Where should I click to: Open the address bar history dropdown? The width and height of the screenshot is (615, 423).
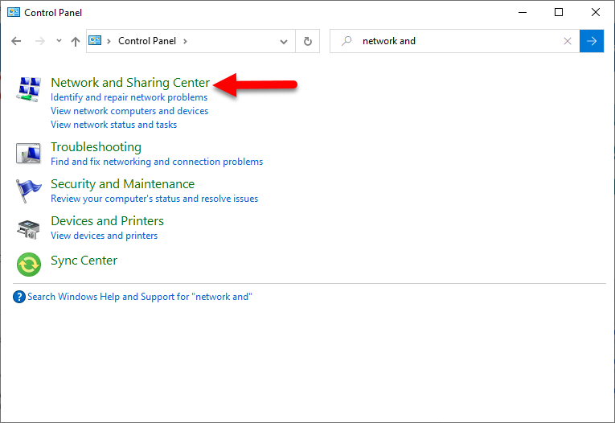(x=284, y=41)
